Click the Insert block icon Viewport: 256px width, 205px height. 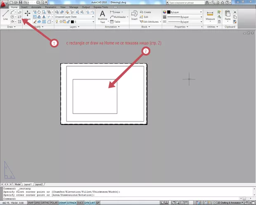coord(134,15)
